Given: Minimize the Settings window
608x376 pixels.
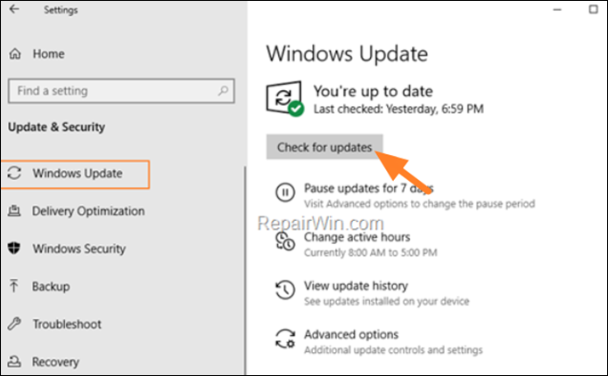Looking at the screenshot, I should pyautogui.click(x=557, y=10).
